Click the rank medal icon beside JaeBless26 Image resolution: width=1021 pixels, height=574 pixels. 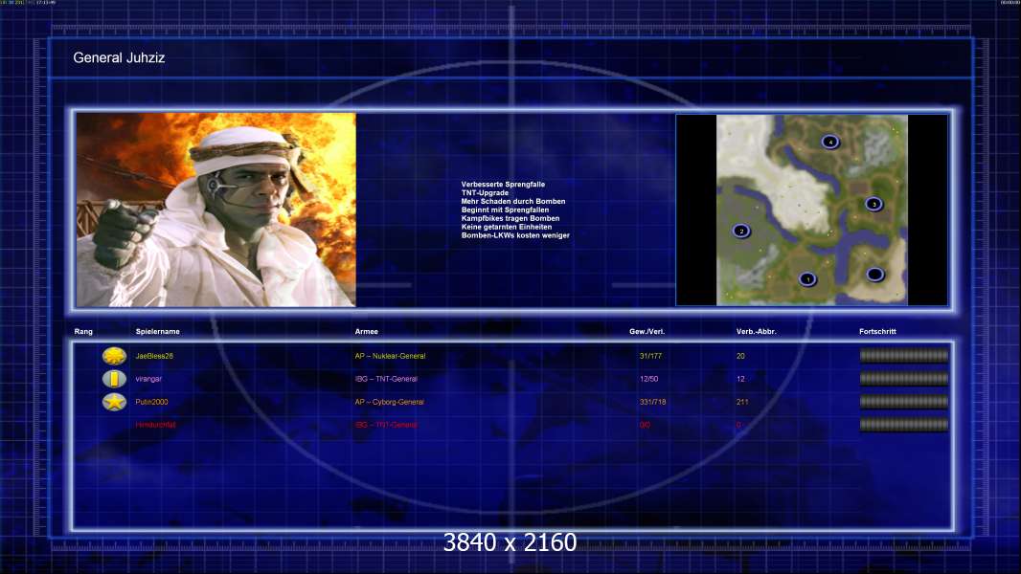114,356
